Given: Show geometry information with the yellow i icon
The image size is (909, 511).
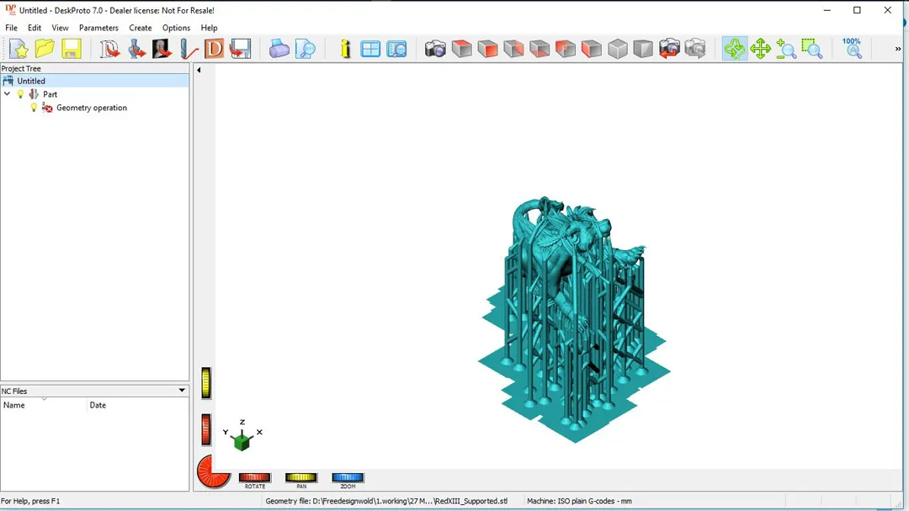Looking at the screenshot, I should click(x=346, y=49).
